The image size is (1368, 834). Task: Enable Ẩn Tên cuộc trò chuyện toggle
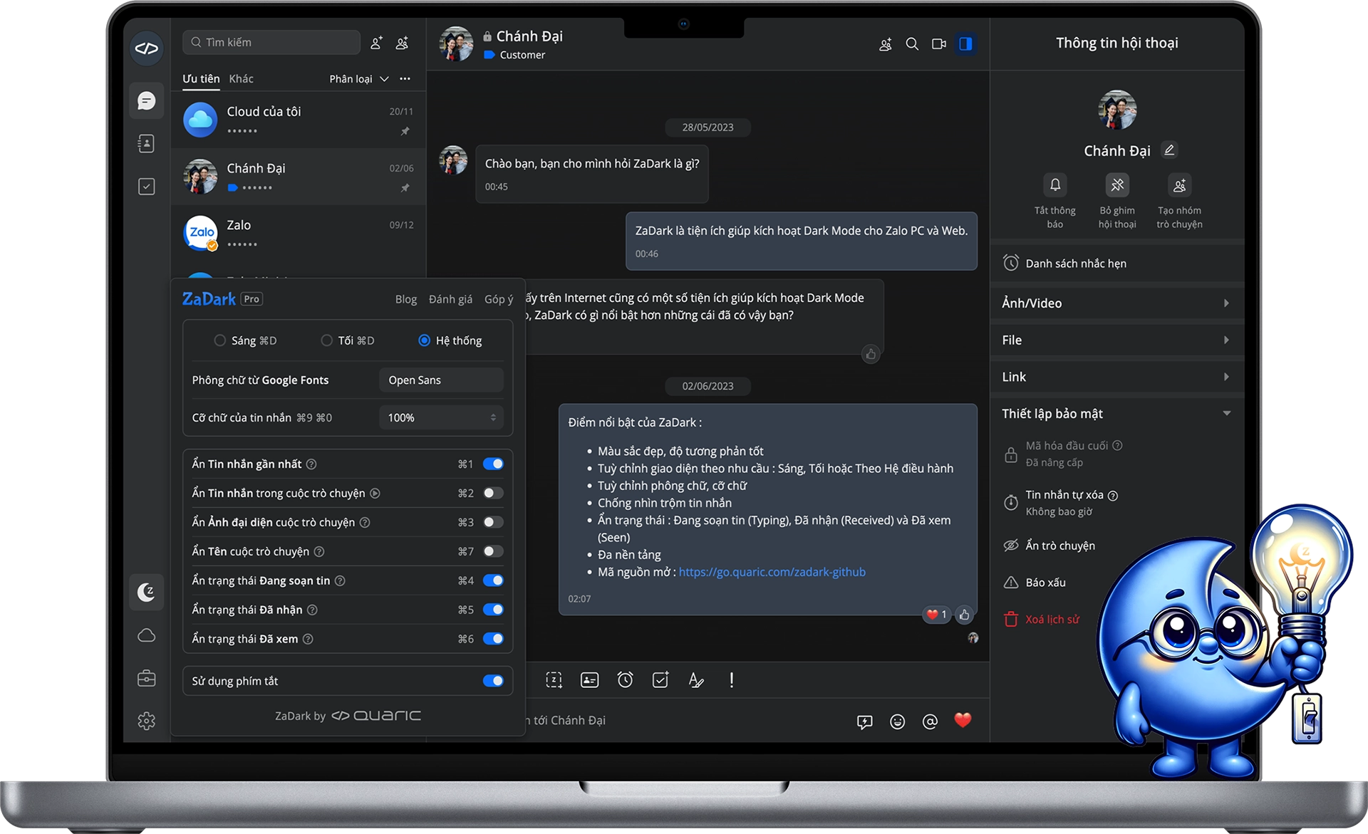[x=493, y=551]
